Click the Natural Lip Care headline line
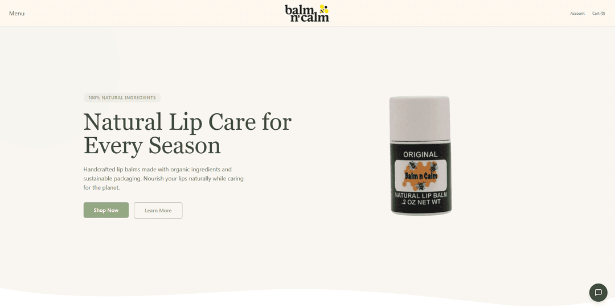The image size is (615, 308). pos(187,122)
